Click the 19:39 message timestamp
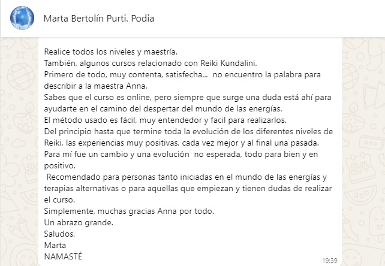The width and height of the screenshot is (385, 266). pos(330,260)
